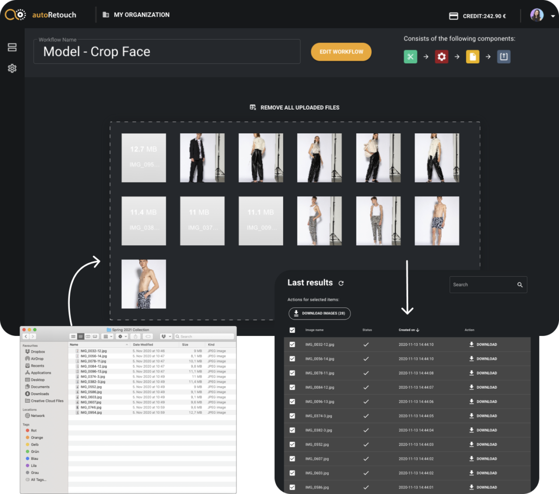Uncheck the checkbox for IMG_0032-12.jpg
This screenshot has width=559, height=494.
pos(293,345)
